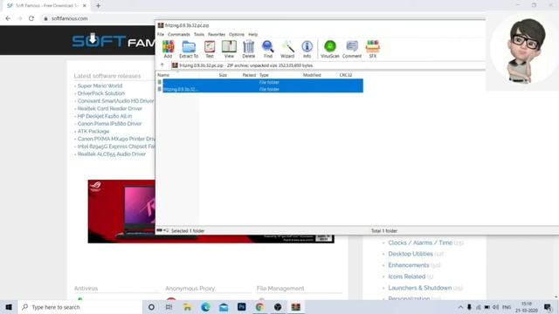Open the notification center icon
Image resolution: width=559 pixels, height=314 pixels.
point(548,307)
